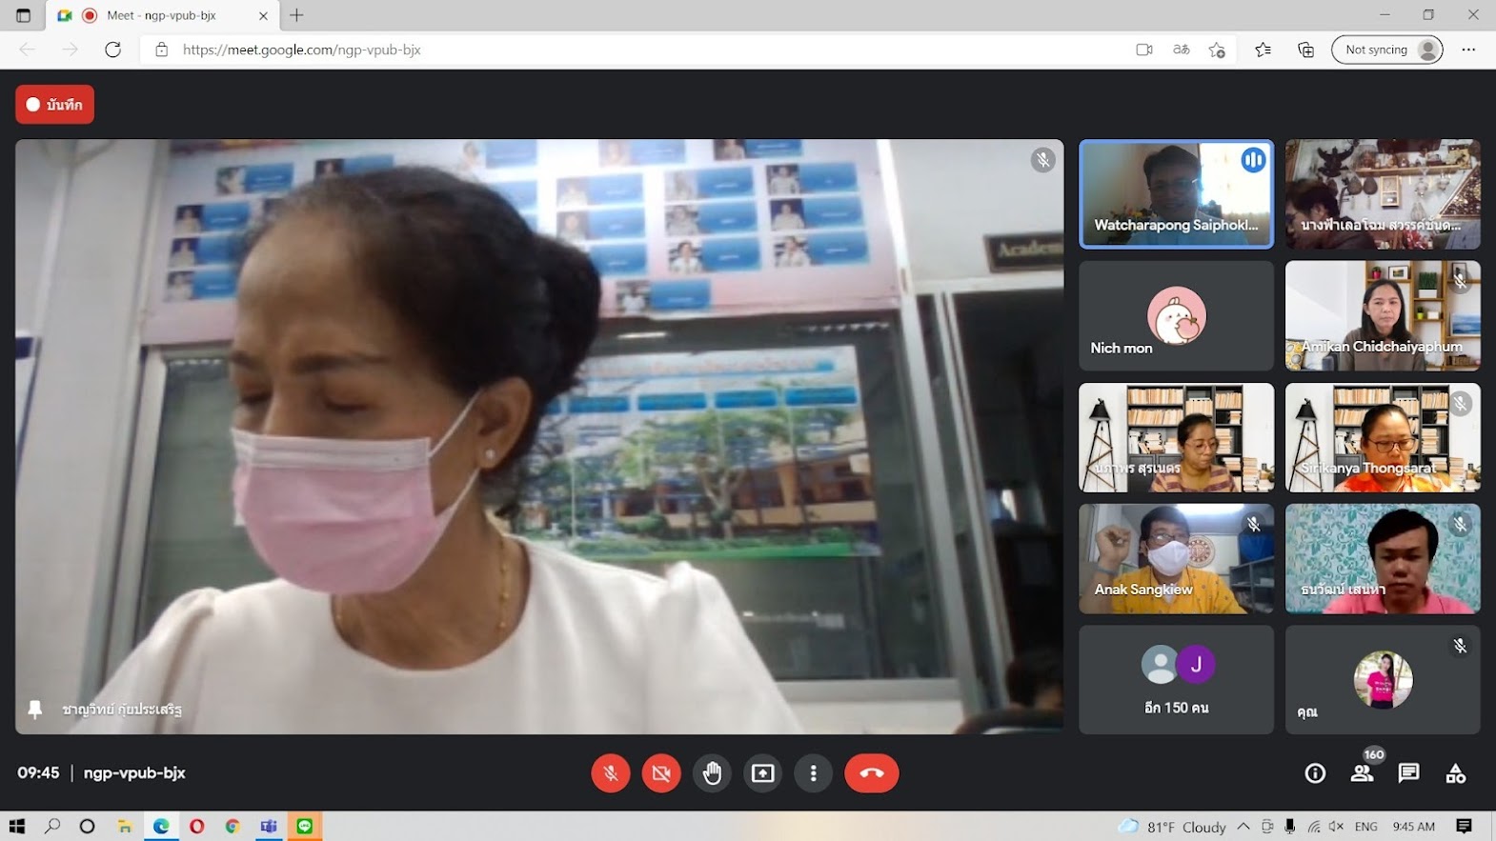Click the ENG language indicator
Viewport: 1496px width, 841px height.
[x=1366, y=826]
